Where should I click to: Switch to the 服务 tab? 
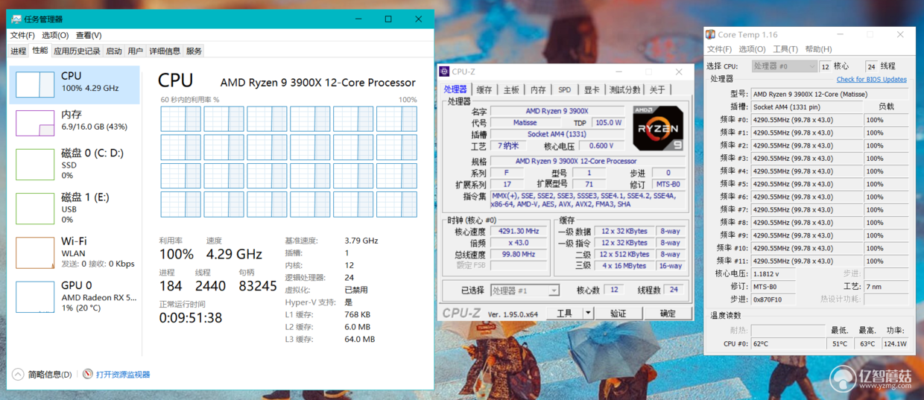(194, 51)
